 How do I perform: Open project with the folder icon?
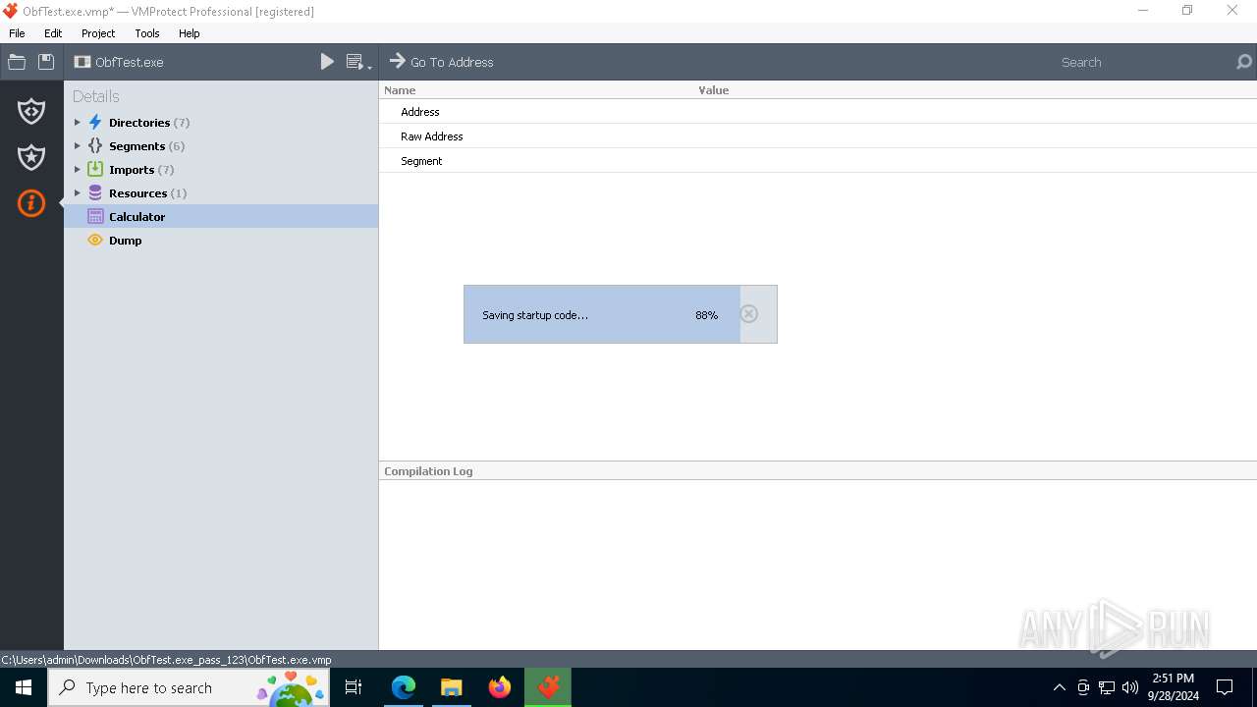[x=17, y=62]
